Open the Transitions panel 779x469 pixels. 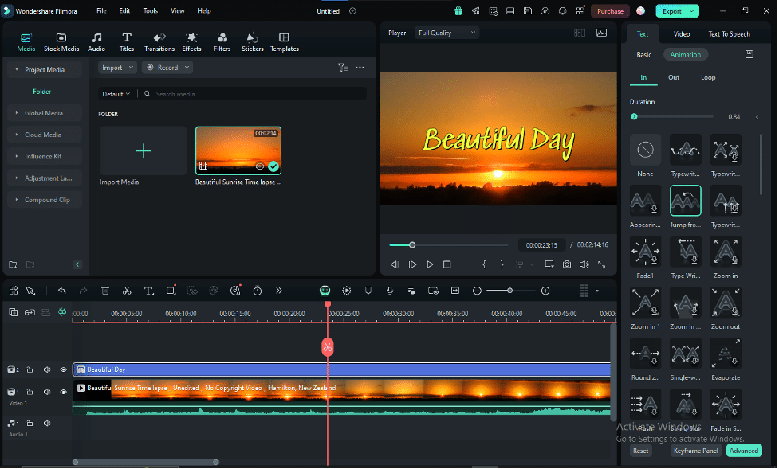tap(159, 41)
